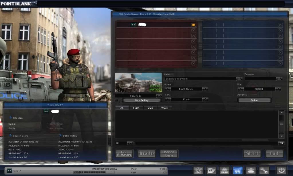293x176 pixels.
Task: Click chat scrollbar up arrow
Action: [x=282, y=113]
